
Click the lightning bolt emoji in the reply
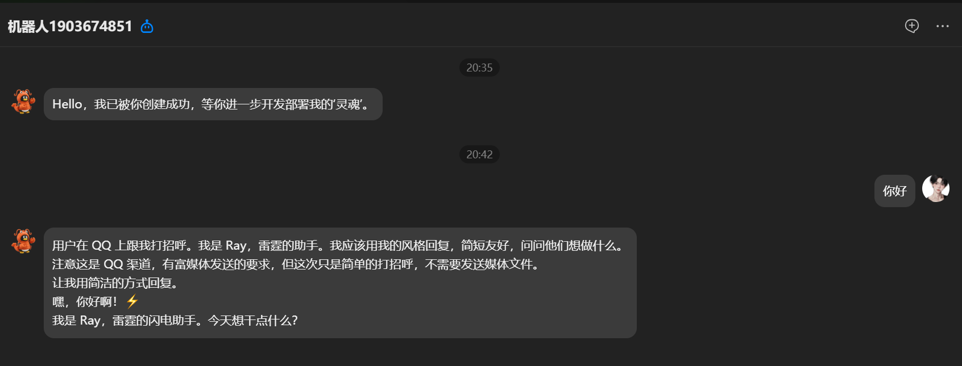point(132,301)
